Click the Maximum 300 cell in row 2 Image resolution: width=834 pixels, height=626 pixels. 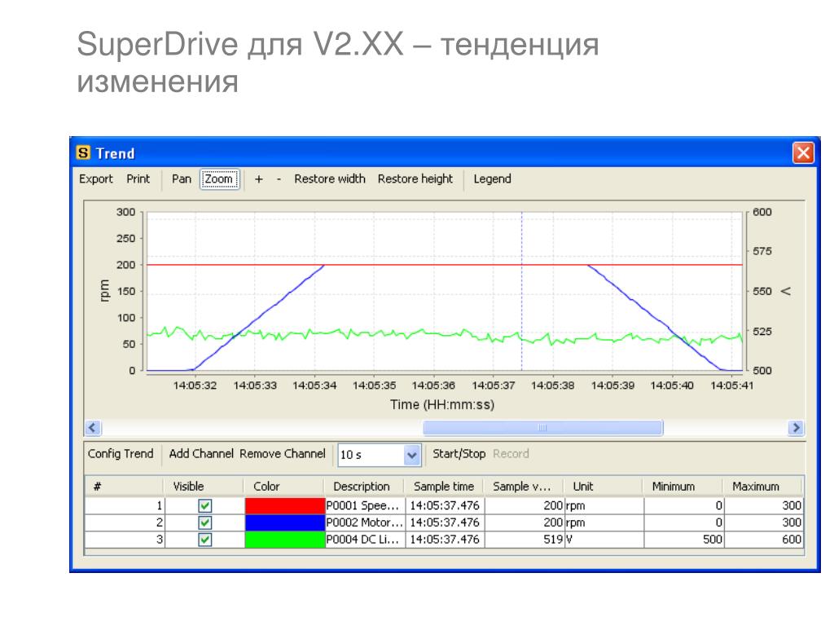763,522
